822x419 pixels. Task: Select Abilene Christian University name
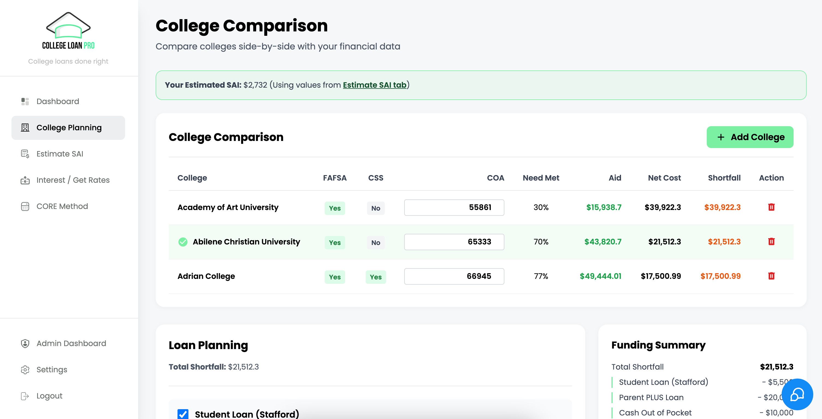click(x=246, y=242)
